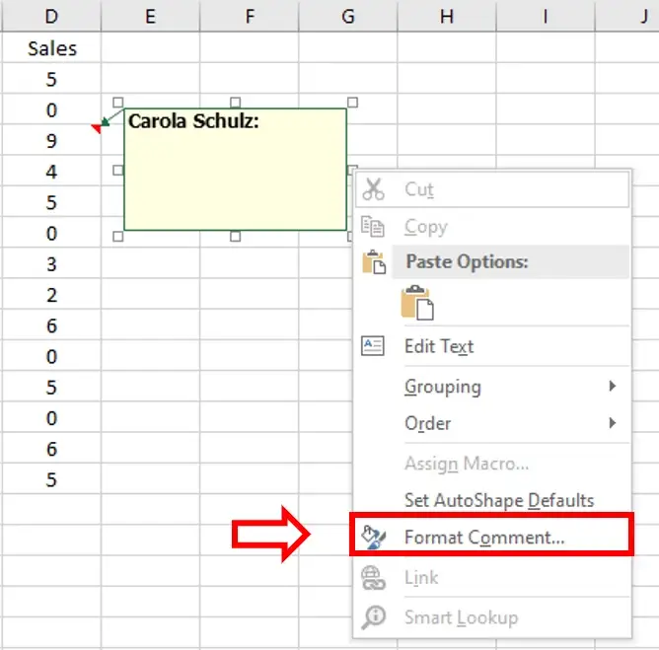The image size is (659, 650).
Task: Click the Paste Options clipboard icon
Action: 373,262
